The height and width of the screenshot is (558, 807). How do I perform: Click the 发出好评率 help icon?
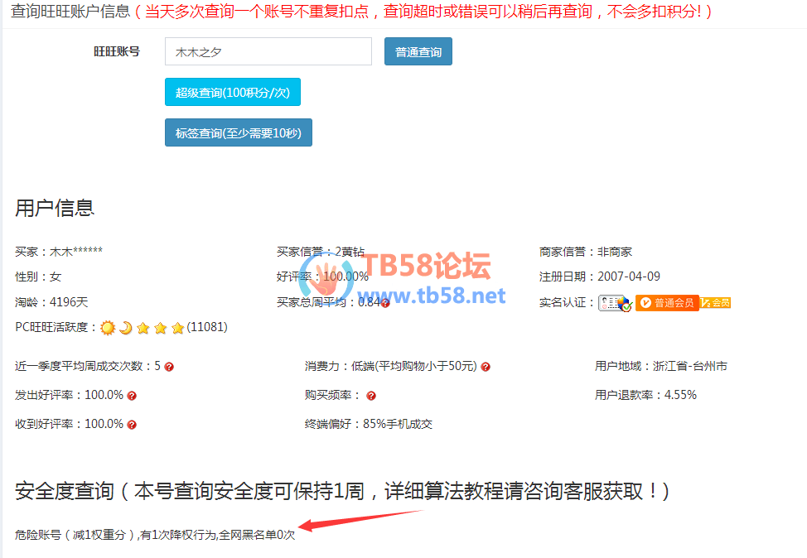coord(132,396)
